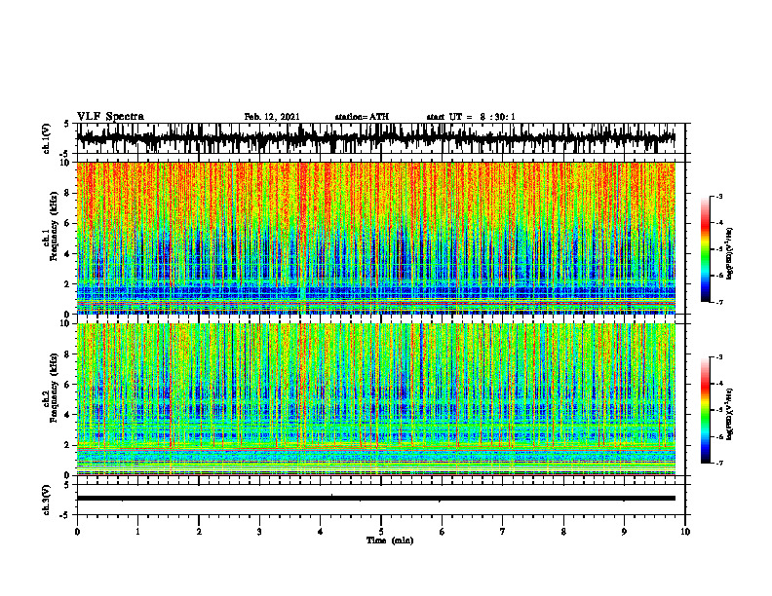Image resolution: width=772 pixels, height=596 pixels.
Task: Click the "-7" label on ch.2 colorbar
Action: [718, 463]
